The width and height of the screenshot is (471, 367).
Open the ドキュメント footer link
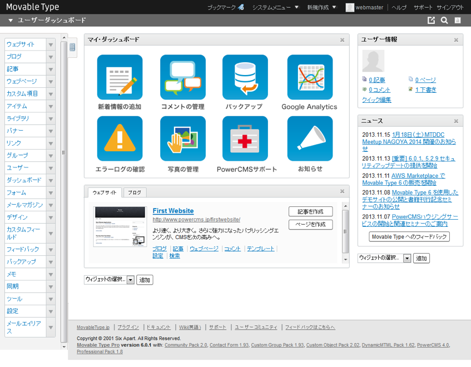[158, 328]
